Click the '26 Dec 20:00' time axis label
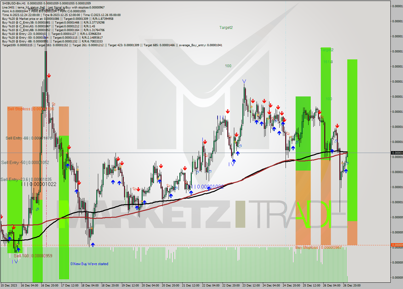 [x=352, y=286]
